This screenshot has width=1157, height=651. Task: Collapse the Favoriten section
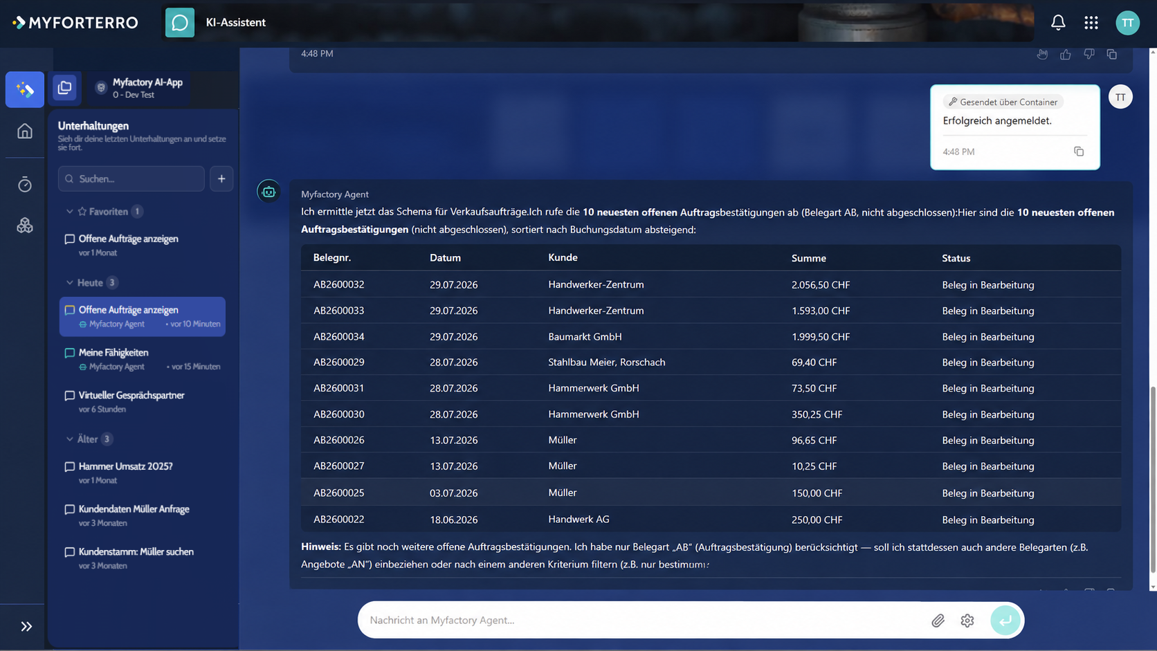[70, 212]
